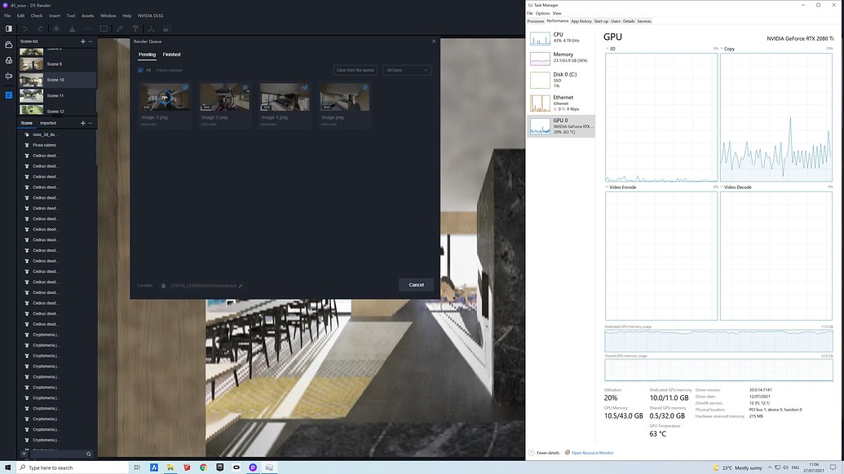Image resolution: width=844 pixels, height=474 pixels.
Task: Click the weather widget in taskbar
Action: [737, 467]
